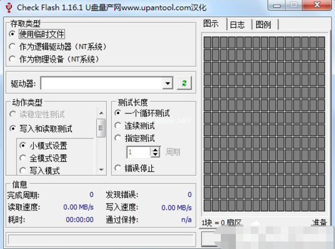Select 一个循环测试 test length

click(x=118, y=113)
